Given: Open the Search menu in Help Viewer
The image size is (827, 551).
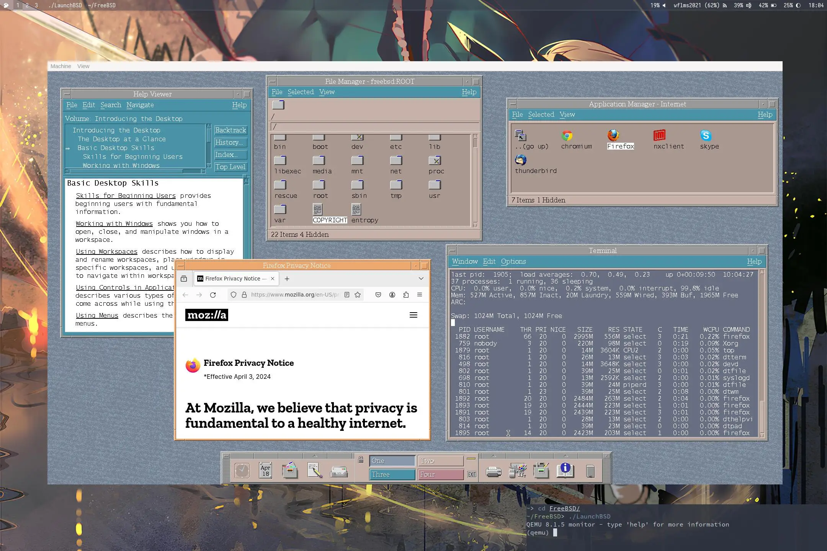Looking at the screenshot, I should click(x=111, y=105).
